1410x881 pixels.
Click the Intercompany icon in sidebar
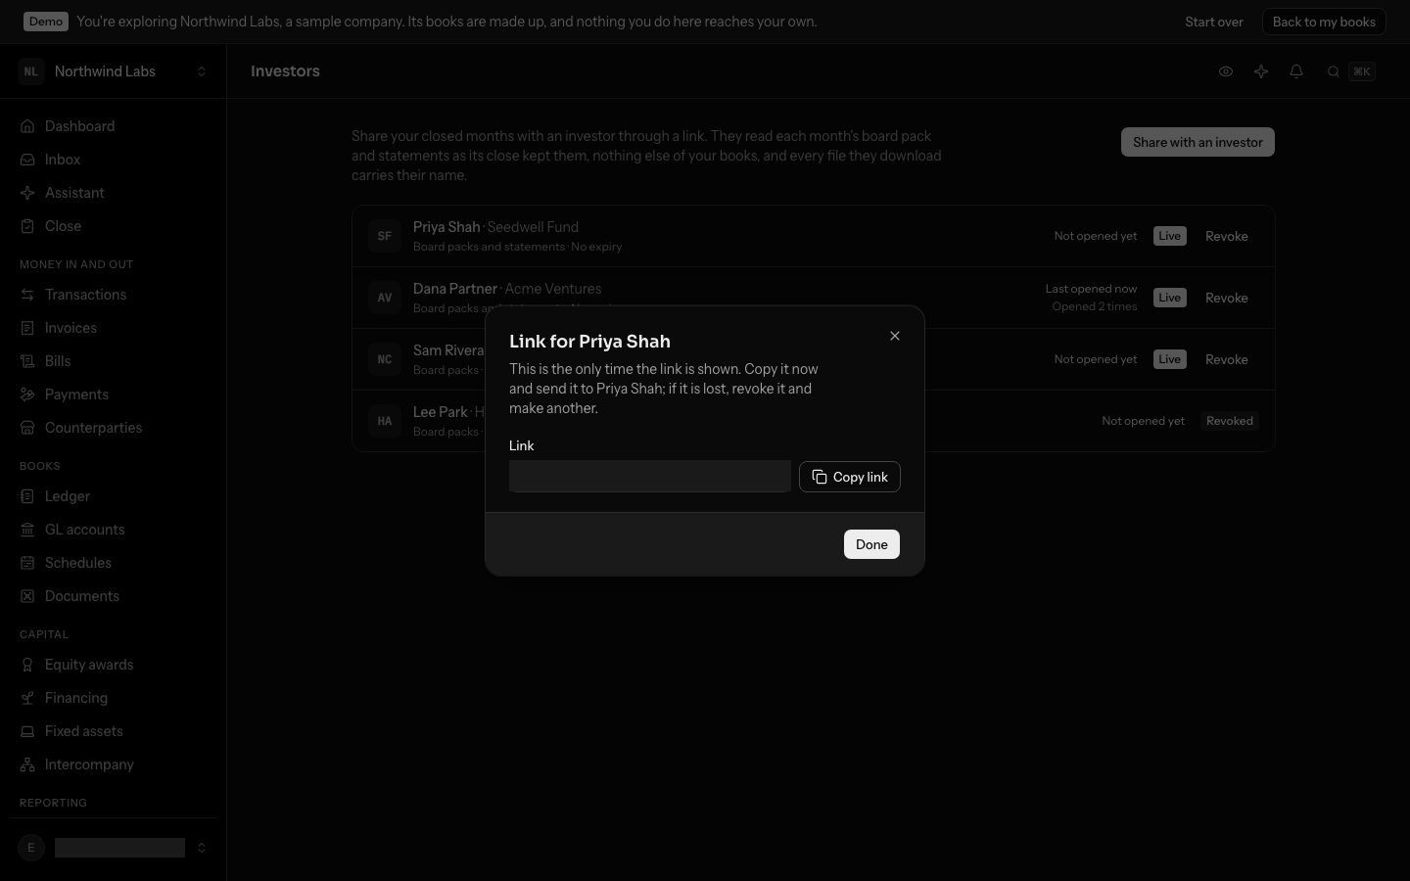point(27,765)
